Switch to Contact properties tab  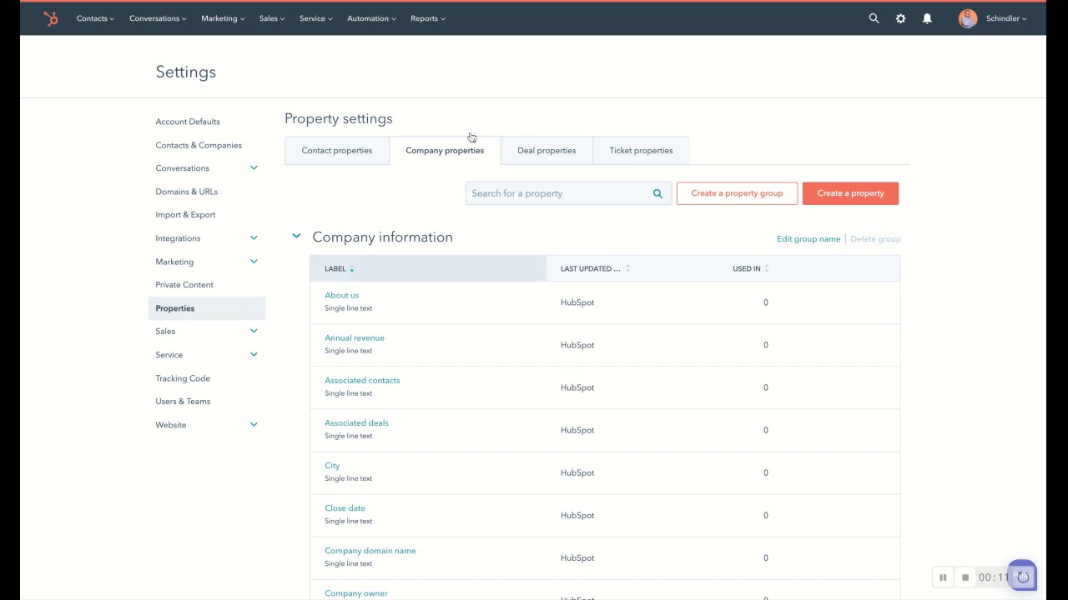click(x=337, y=151)
